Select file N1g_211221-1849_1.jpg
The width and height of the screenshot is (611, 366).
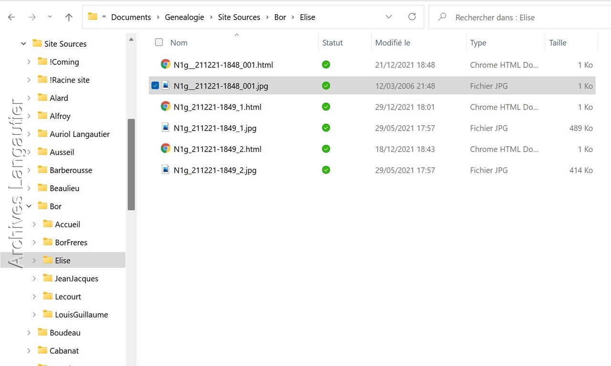(215, 128)
